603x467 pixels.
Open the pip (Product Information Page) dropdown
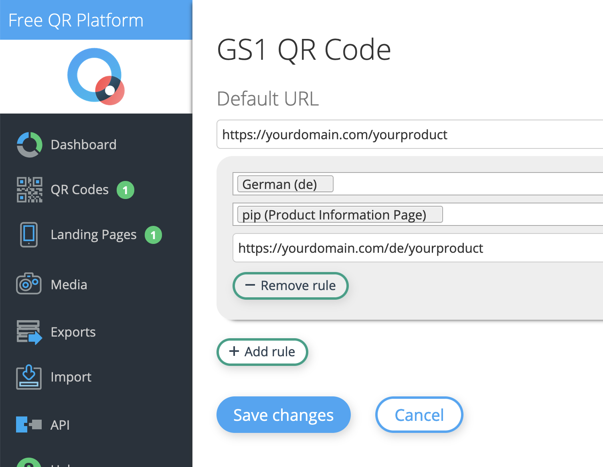pyautogui.click(x=339, y=215)
